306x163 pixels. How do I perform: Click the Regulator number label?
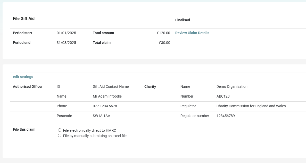(195, 116)
